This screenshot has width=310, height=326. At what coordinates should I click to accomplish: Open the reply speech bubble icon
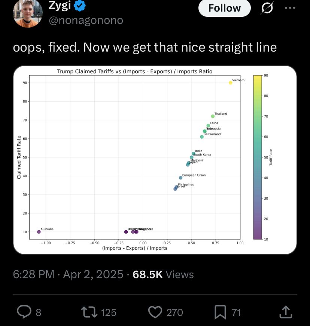(24, 312)
